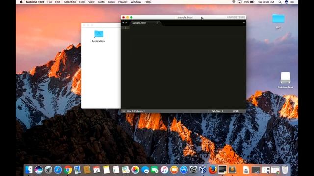Open System Preferences from the Dock
Viewport: 314px width, 176px height.
coord(193,170)
